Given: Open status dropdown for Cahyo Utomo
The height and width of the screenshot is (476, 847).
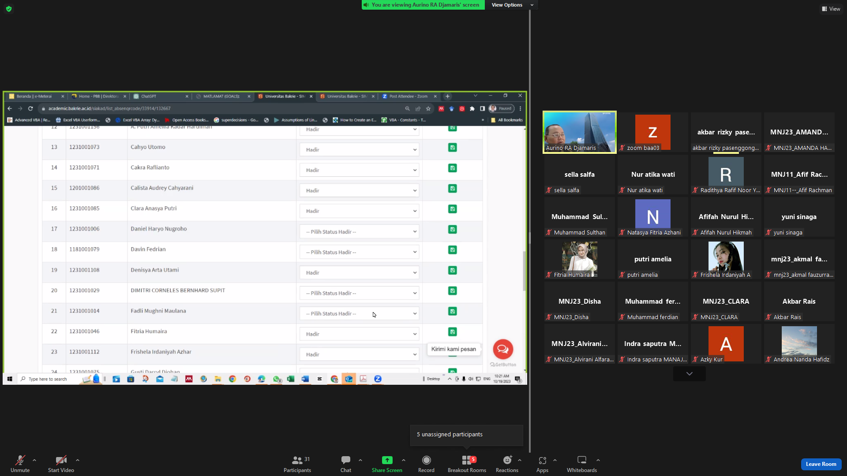Looking at the screenshot, I should point(359,150).
